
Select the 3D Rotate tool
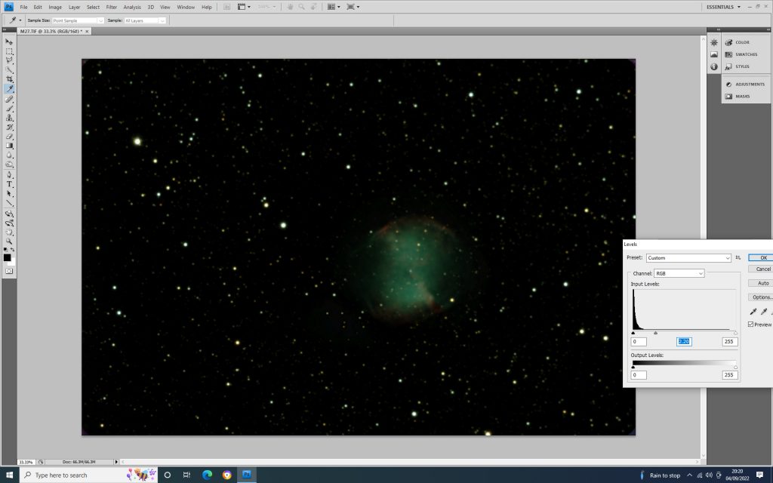(x=9, y=214)
